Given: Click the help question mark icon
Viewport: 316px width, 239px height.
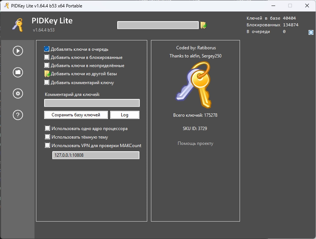Looking at the screenshot, I should click(x=18, y=115).
